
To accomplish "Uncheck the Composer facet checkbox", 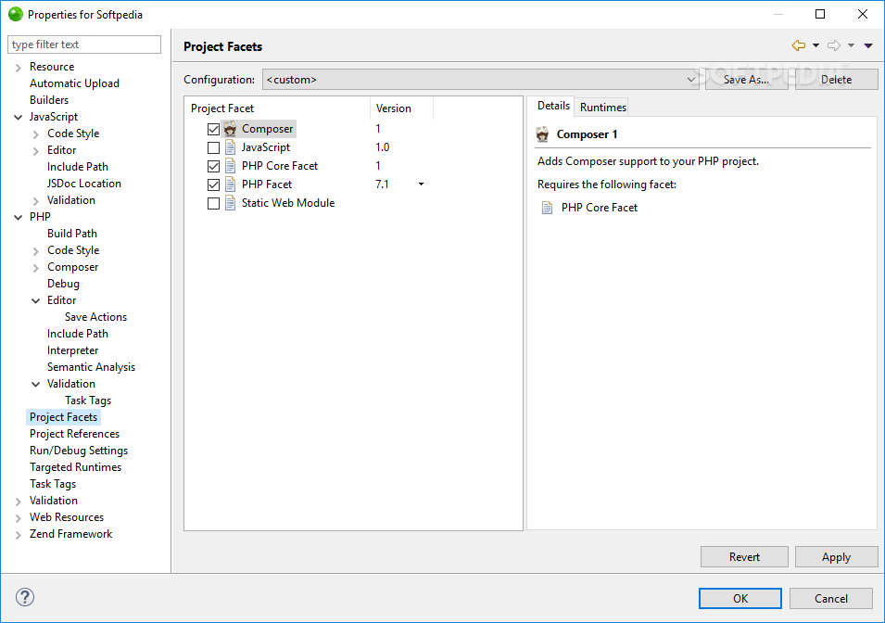I will (x=213, y=130).
